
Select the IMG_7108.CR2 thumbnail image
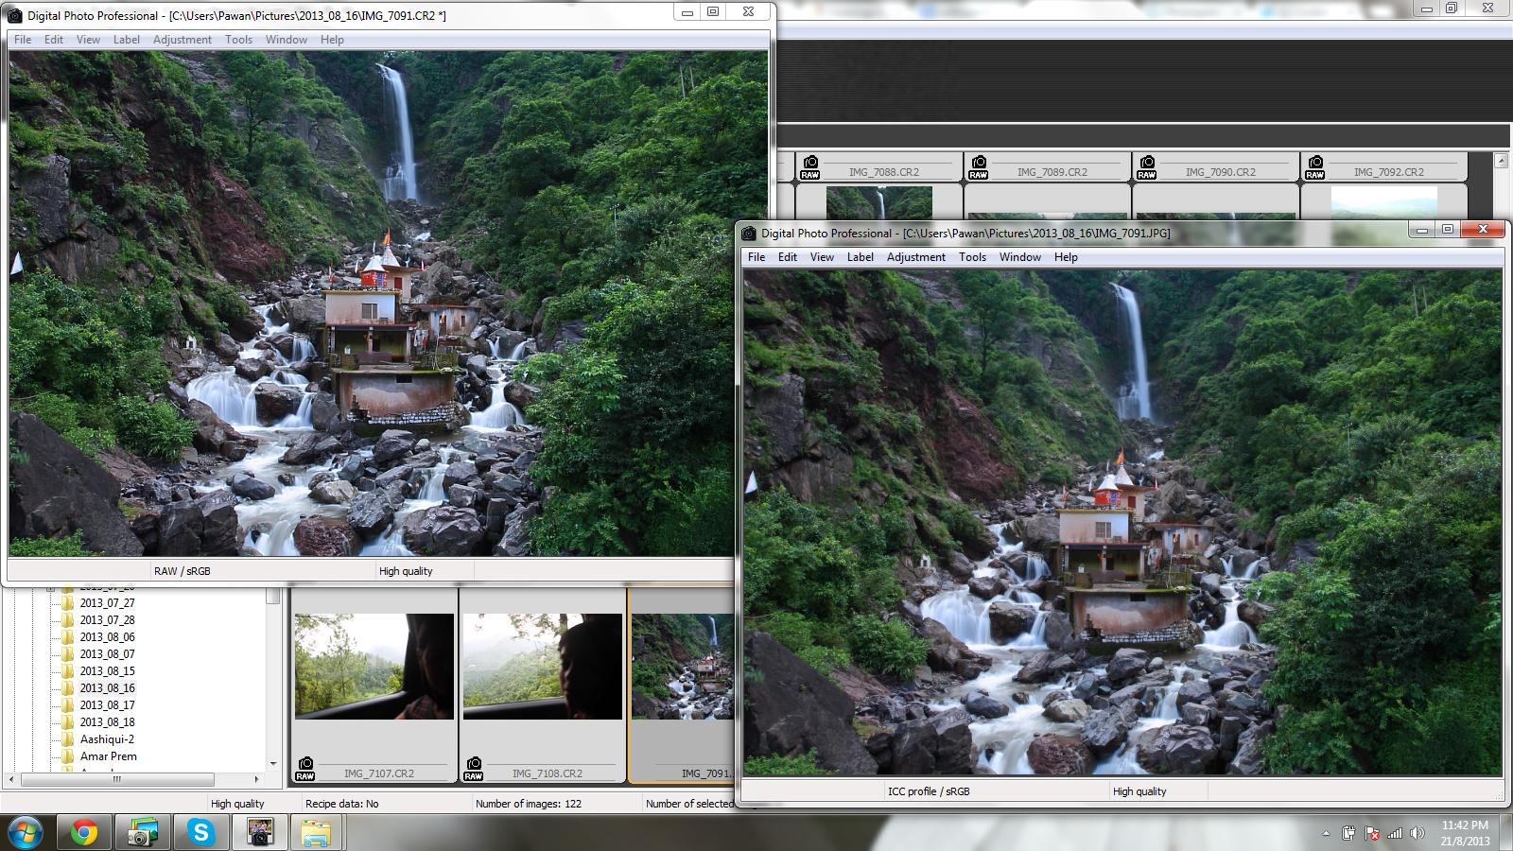pos(543,667)
